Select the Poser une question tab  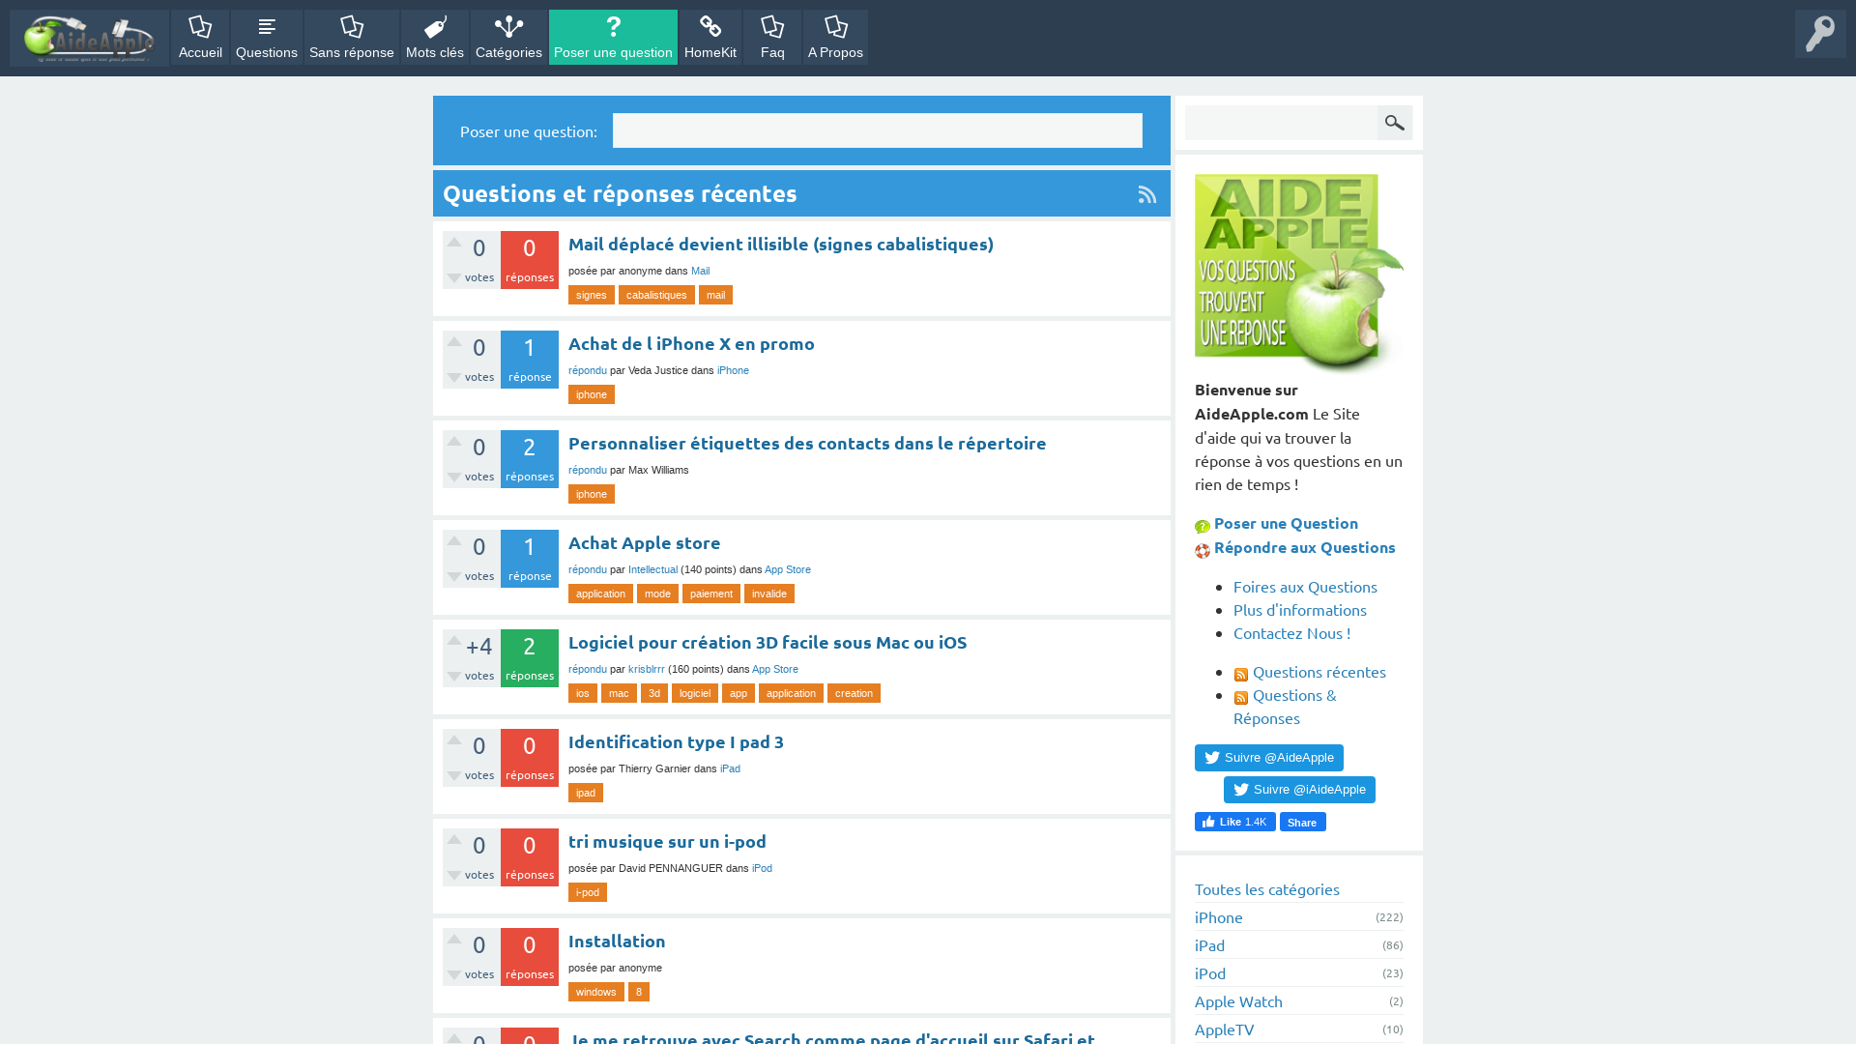click(x=613, y=38)
